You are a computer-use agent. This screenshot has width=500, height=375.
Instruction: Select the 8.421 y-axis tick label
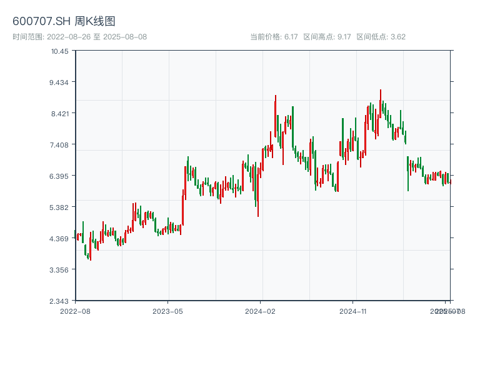click(60, 114)
